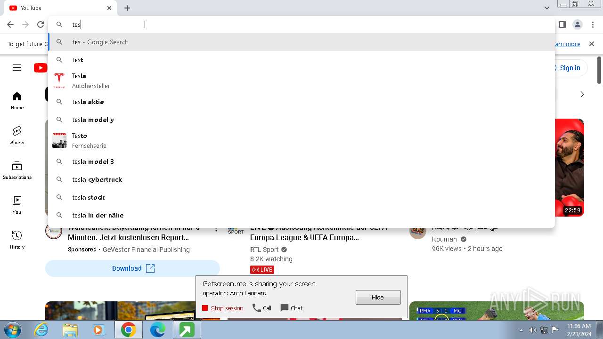Open History from the sidebar

tap(17, 240)
